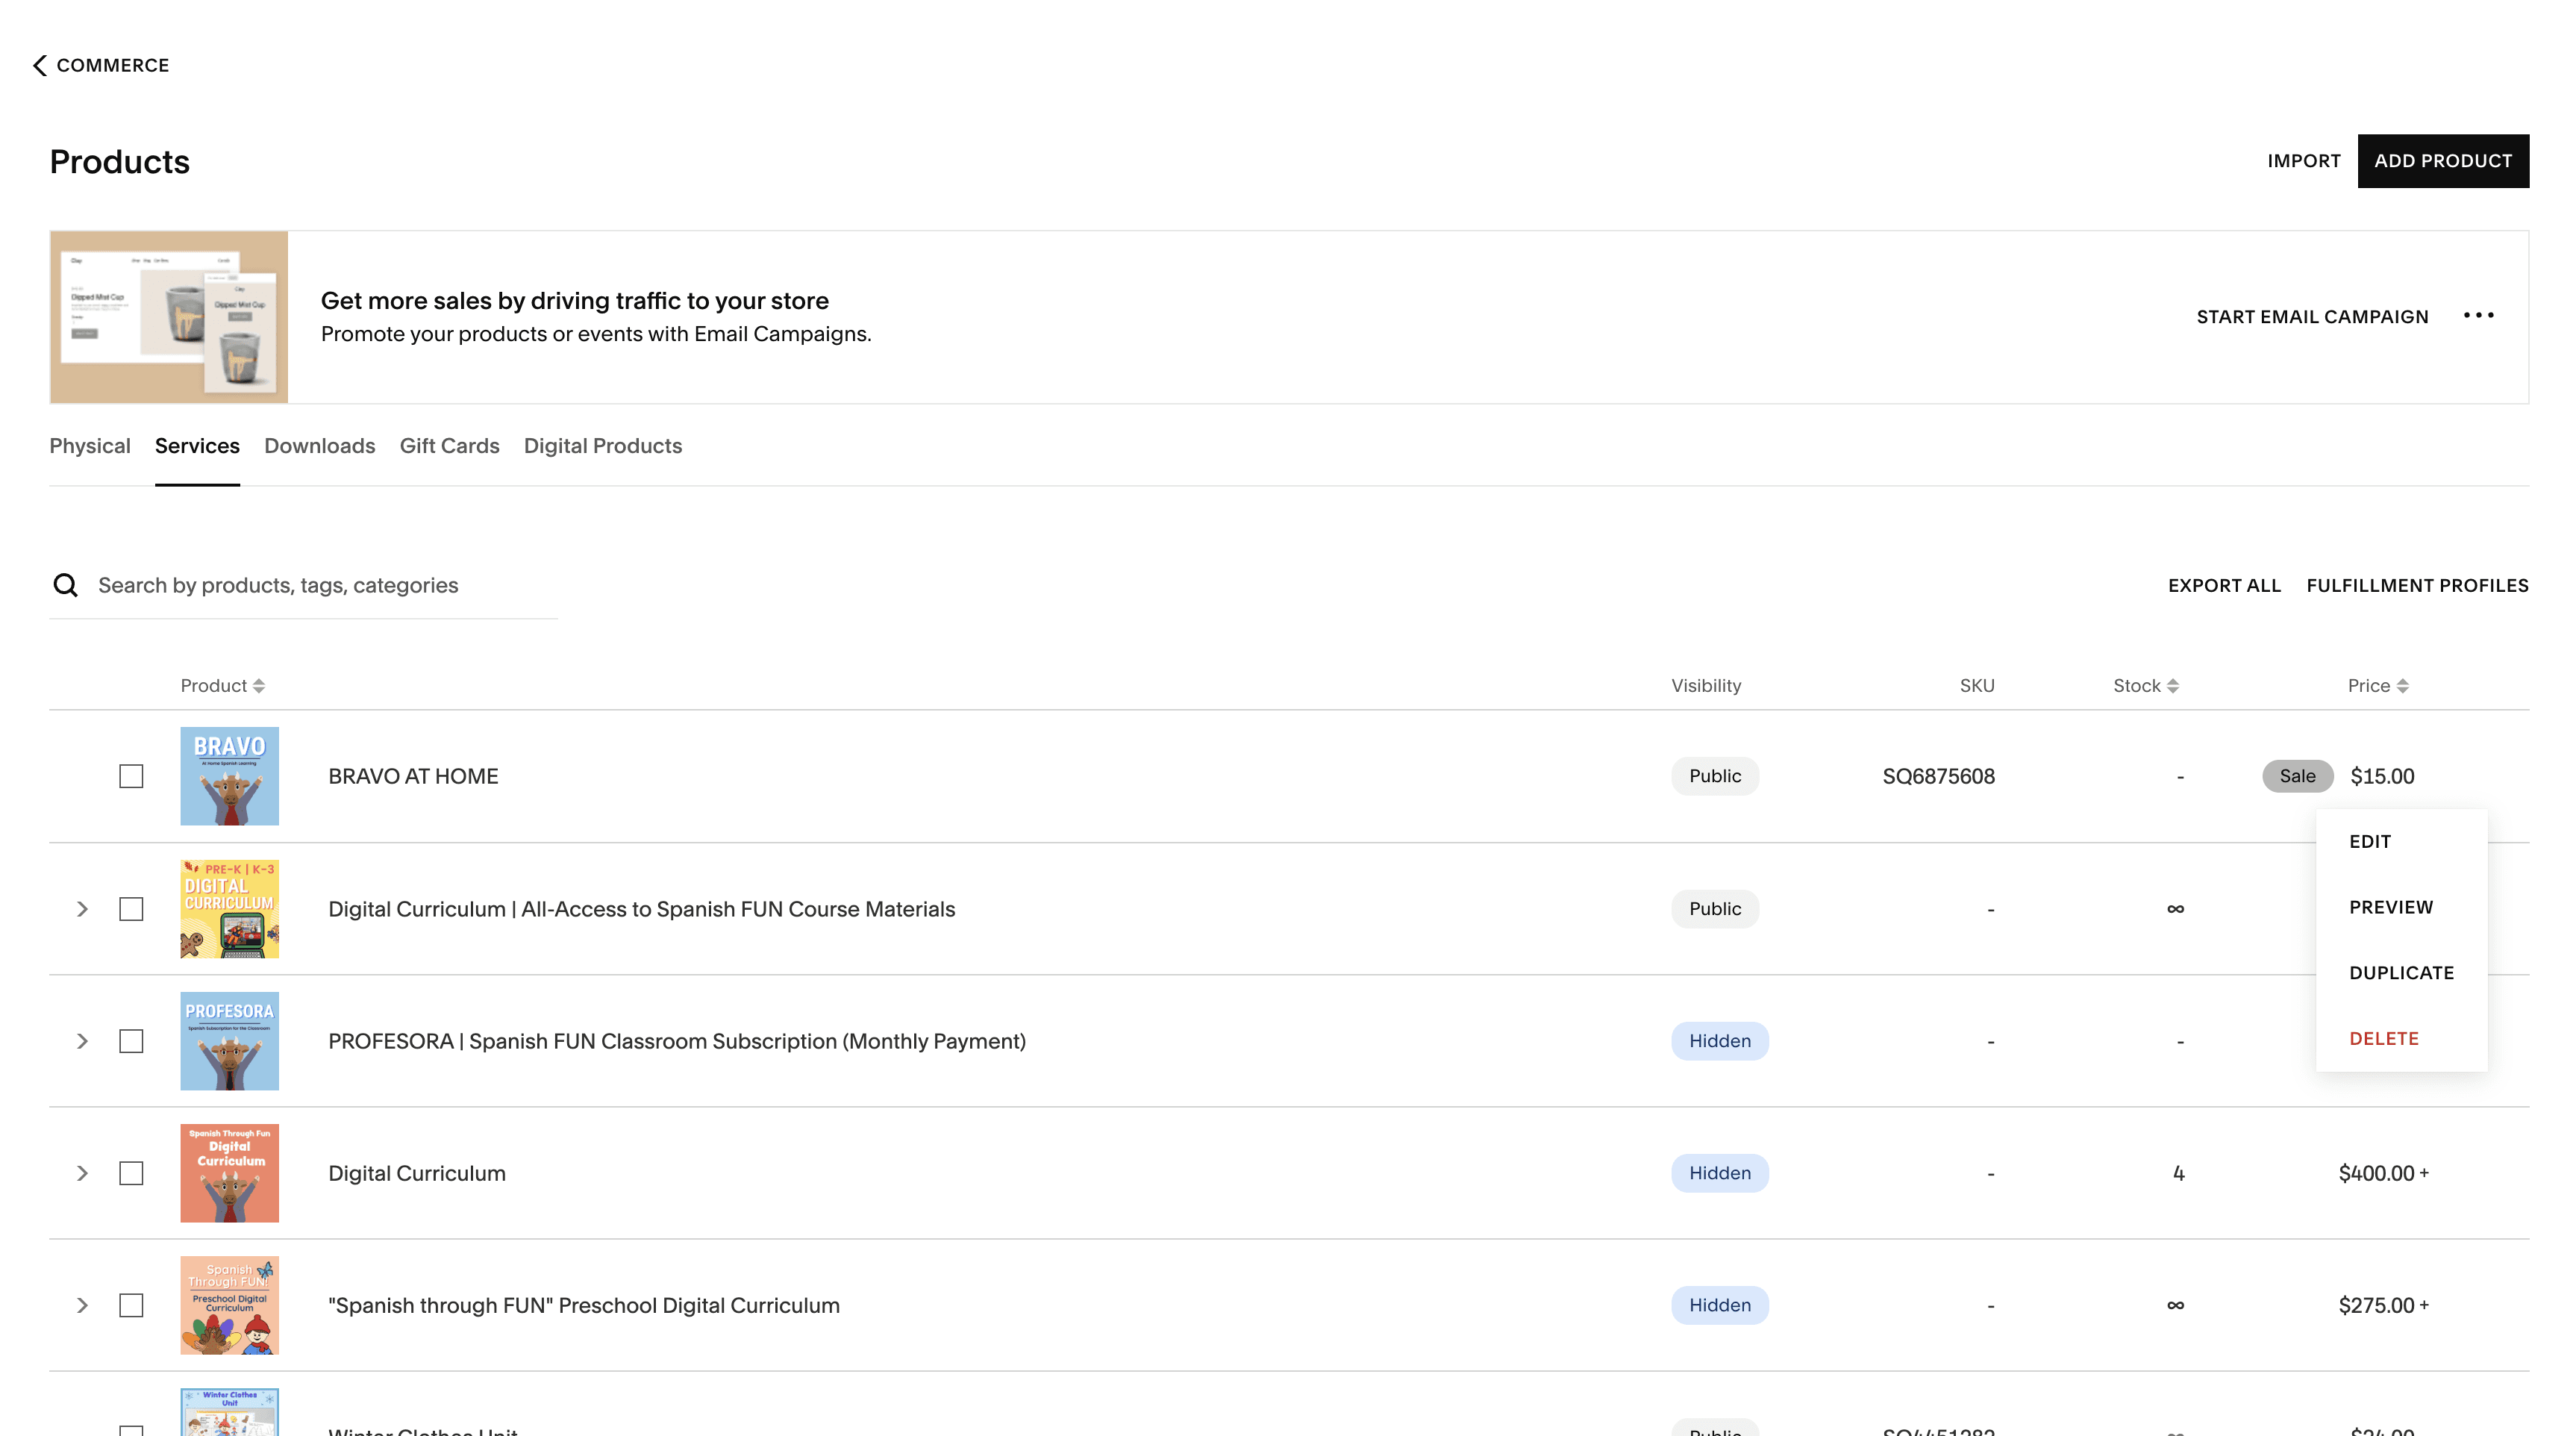
Task: Click the back arrow next to COMMERCE
Action: pos(40,65)
